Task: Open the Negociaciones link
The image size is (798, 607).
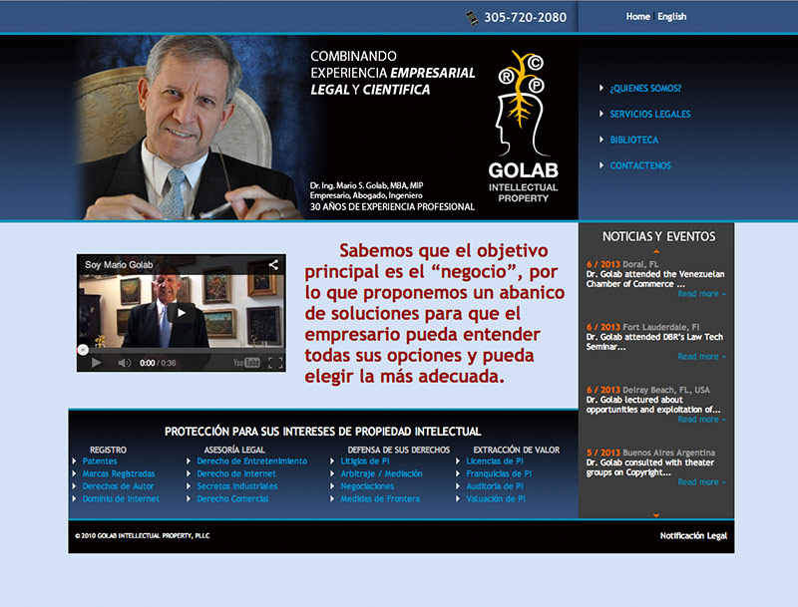Action: (367, 486)
